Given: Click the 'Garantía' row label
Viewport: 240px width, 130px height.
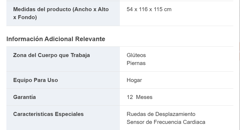Looking at the screenshot, I should pos(25,97).
